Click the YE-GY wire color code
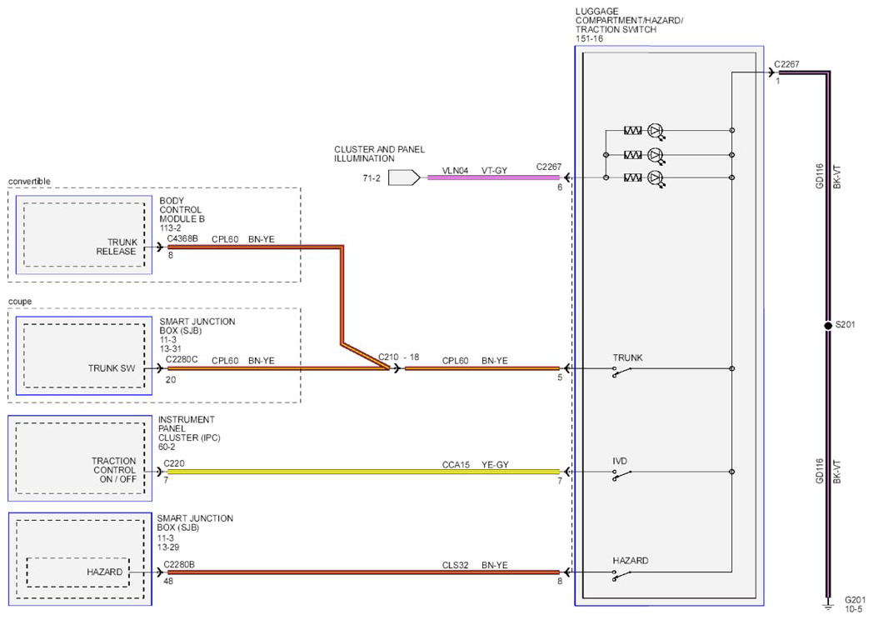The image size is (873, 620). pyautogui.click(x=495, y=464)
